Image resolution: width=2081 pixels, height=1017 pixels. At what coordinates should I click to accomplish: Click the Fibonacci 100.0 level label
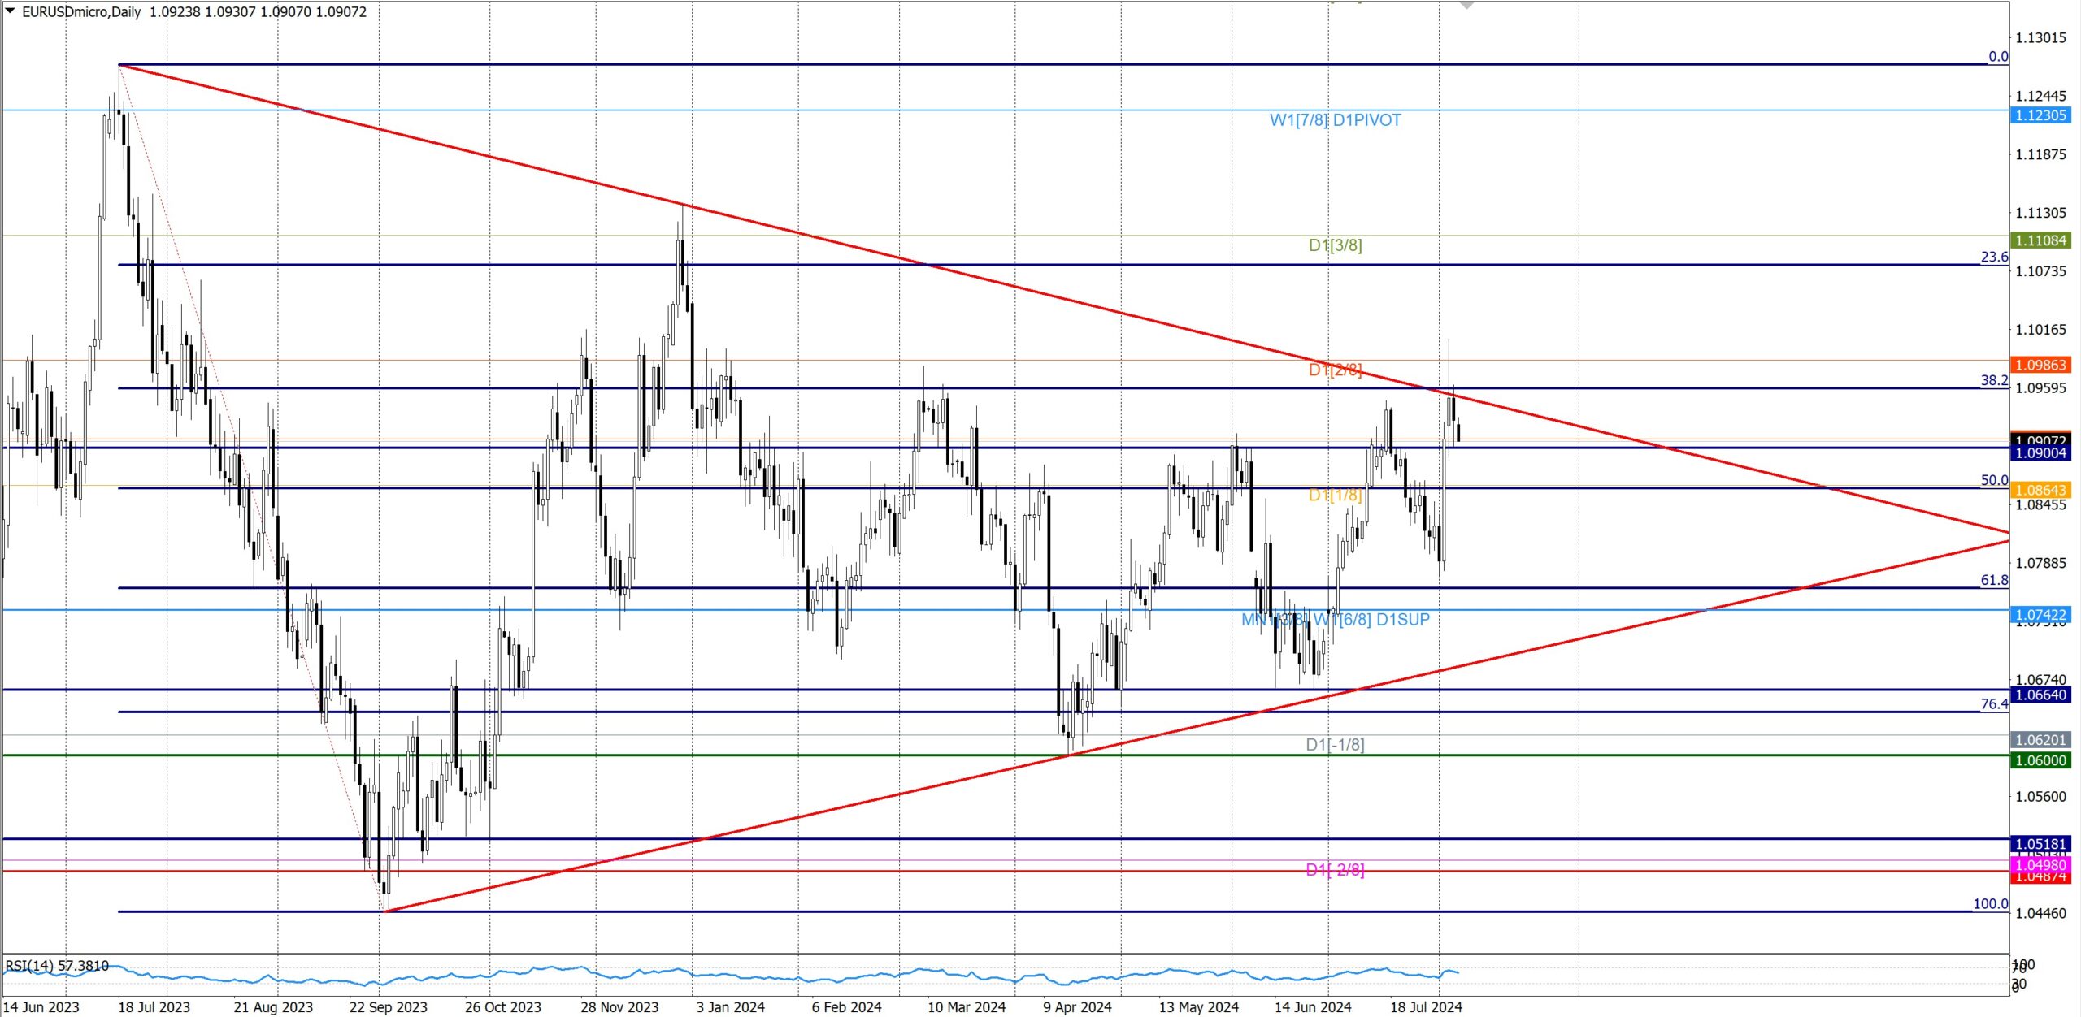pos(1991,903)
